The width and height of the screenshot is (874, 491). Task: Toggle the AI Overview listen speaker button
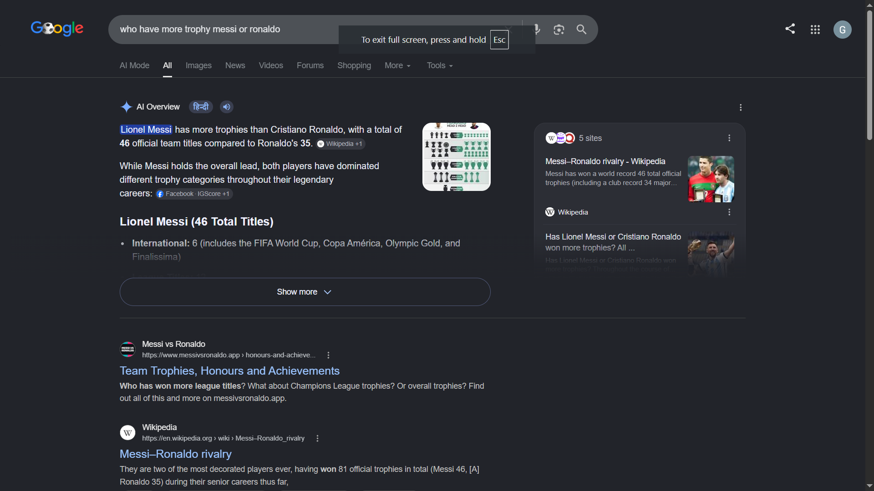pos(227,107)
